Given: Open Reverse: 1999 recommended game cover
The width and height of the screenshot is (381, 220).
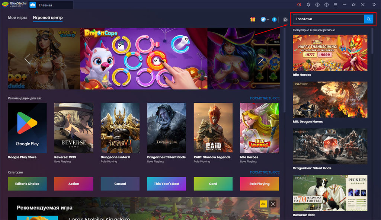Looking at the screenshot, I should point(74,128).
